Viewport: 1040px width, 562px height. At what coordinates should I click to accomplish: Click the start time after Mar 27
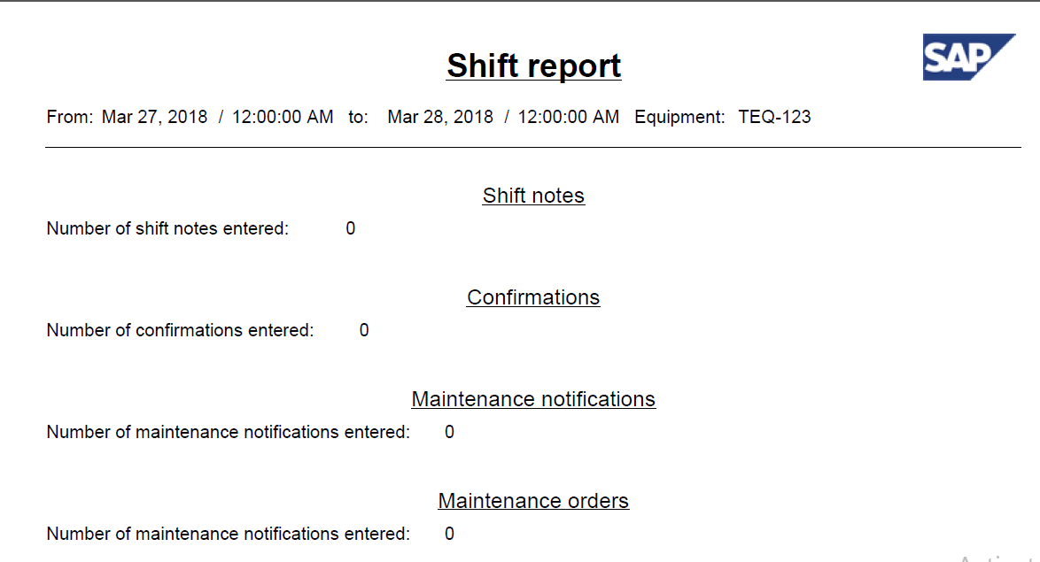[x=283, y=117]
